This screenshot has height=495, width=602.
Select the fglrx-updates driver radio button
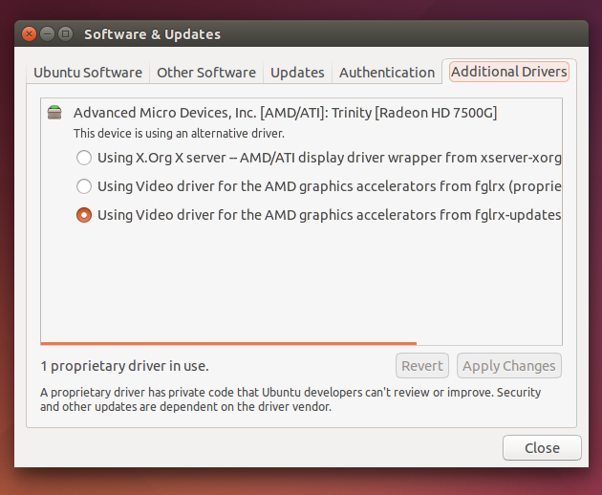point(84,215)
